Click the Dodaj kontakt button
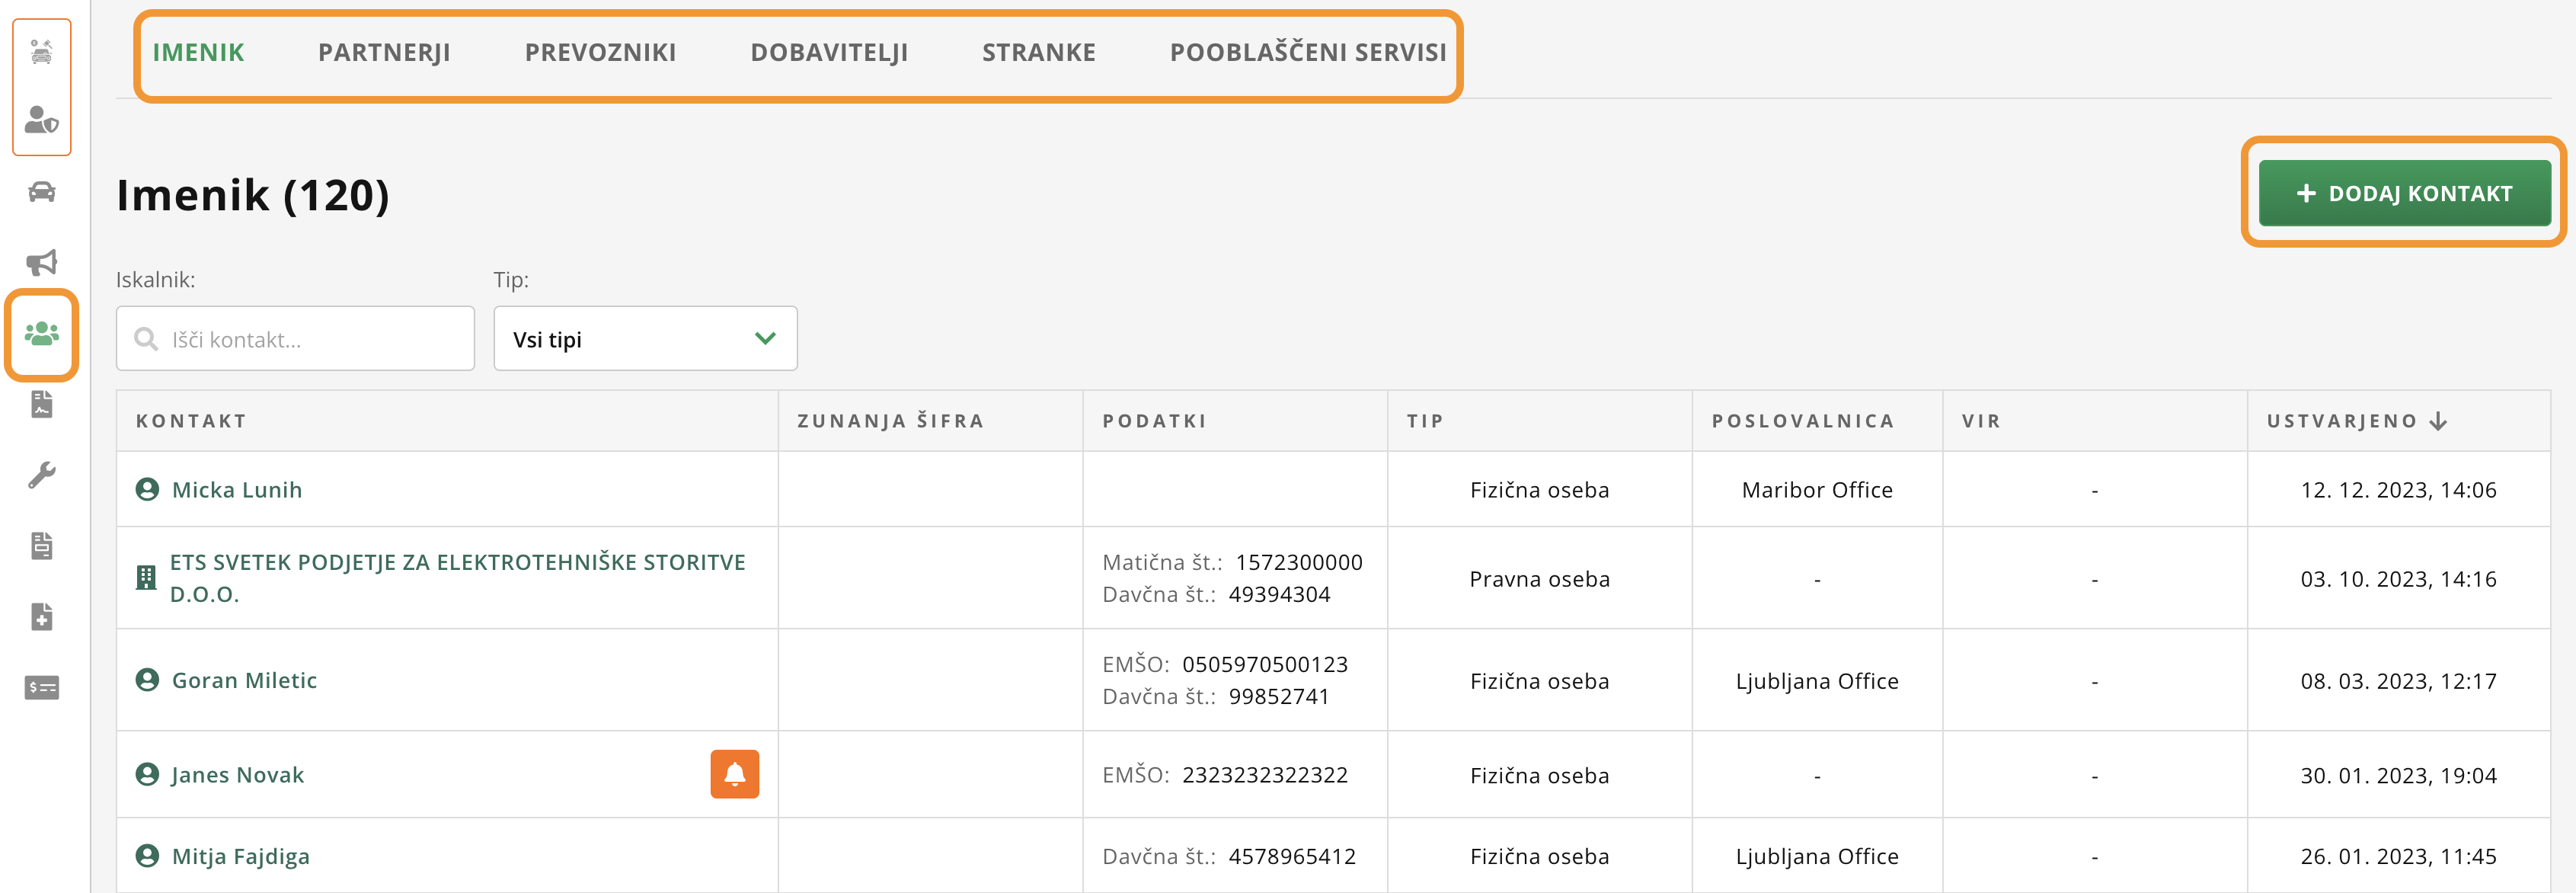2576x893 pixels. [x=2403, y=193]
